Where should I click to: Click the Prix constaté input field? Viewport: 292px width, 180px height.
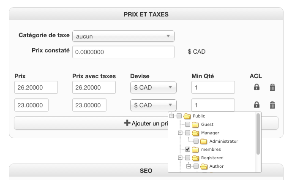click(x=123, y=52)
